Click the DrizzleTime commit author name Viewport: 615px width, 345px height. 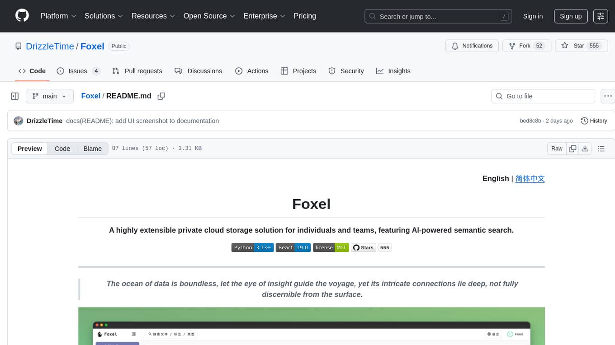pyautogui.click(x=44, y=121)
